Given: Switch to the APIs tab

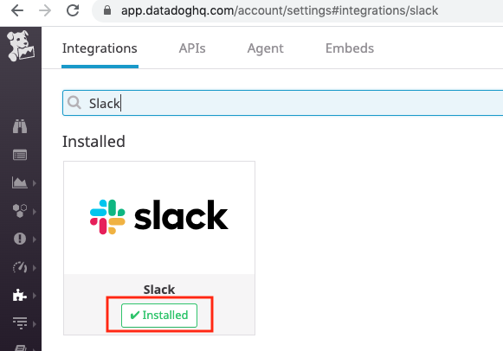Looking at the screenshot, I should click(192, 48).
